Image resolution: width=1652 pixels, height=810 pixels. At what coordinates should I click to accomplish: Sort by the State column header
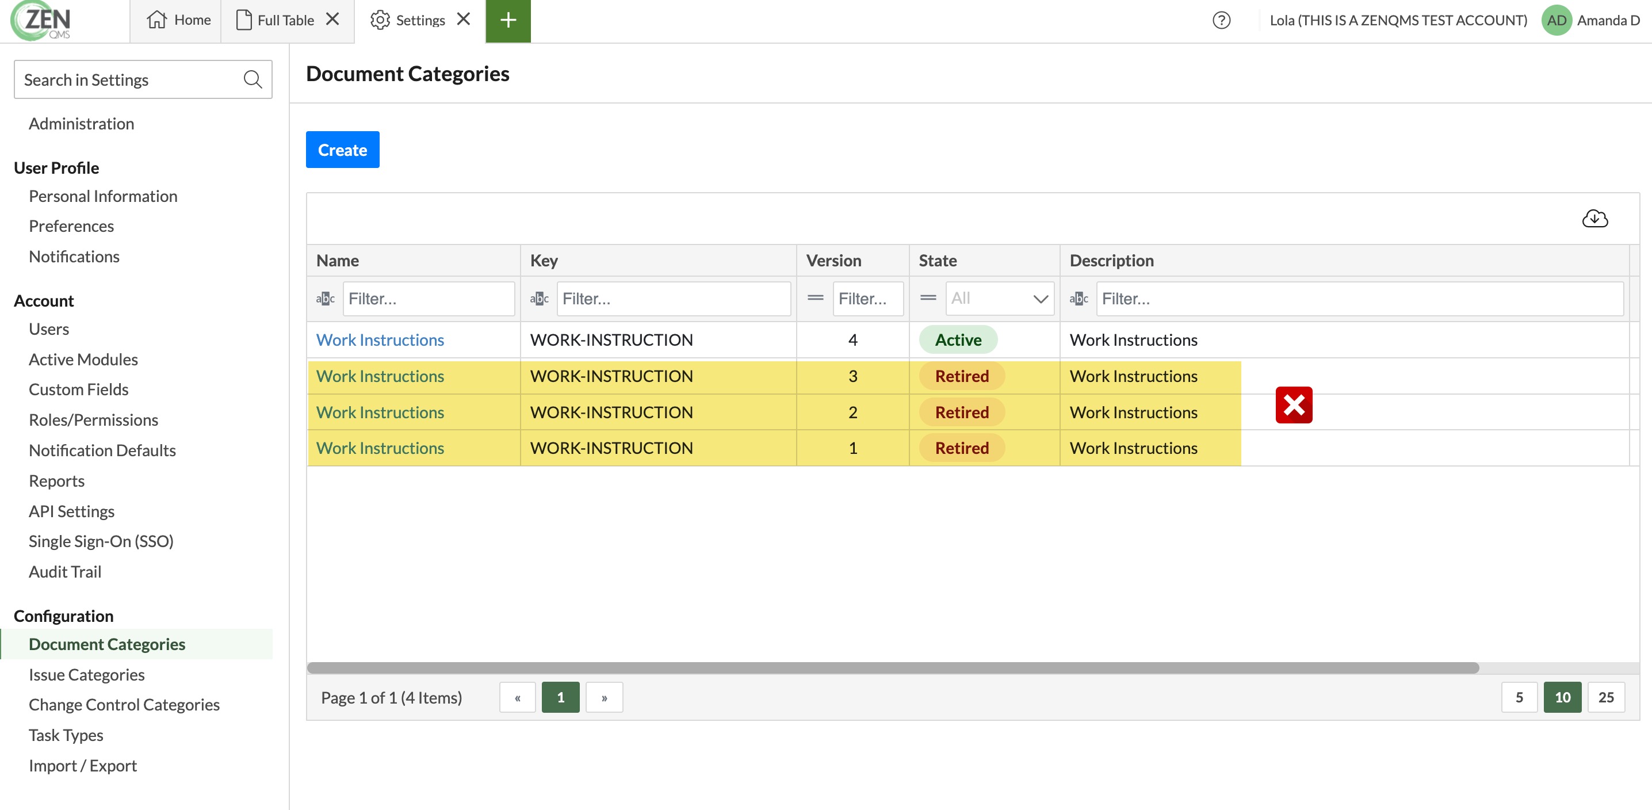pyautogui.click(x=984, y=261)
